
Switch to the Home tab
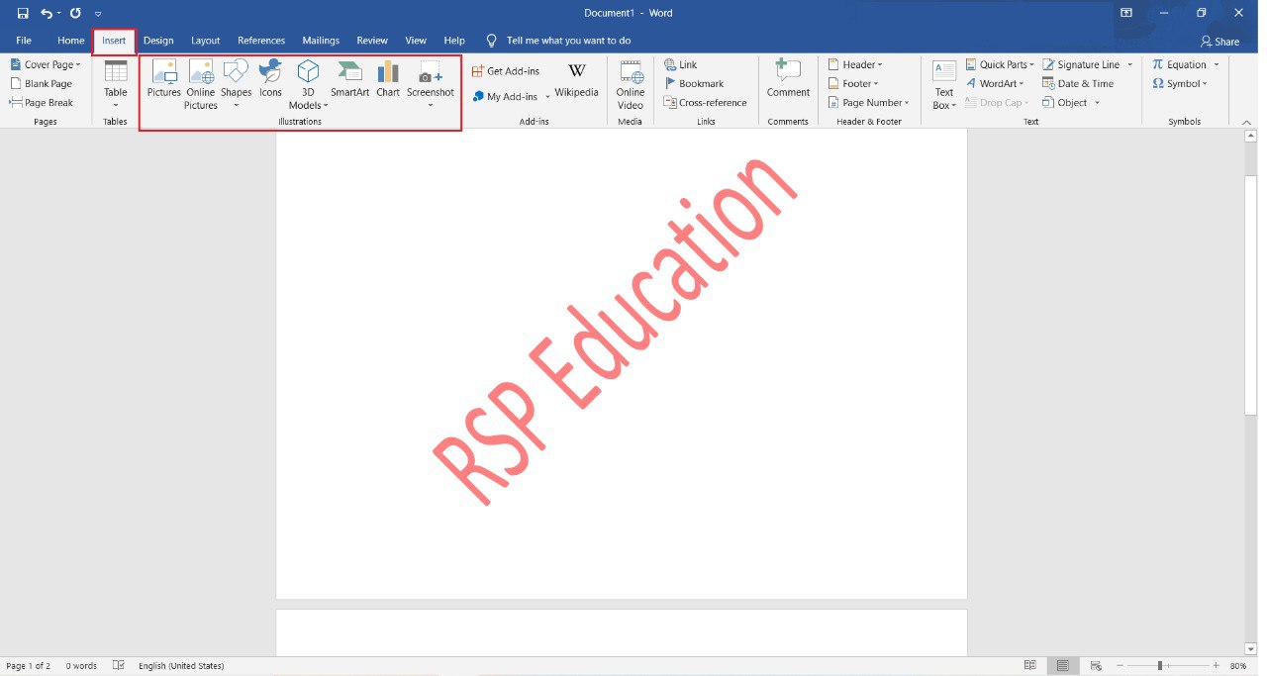coord(70,41)
